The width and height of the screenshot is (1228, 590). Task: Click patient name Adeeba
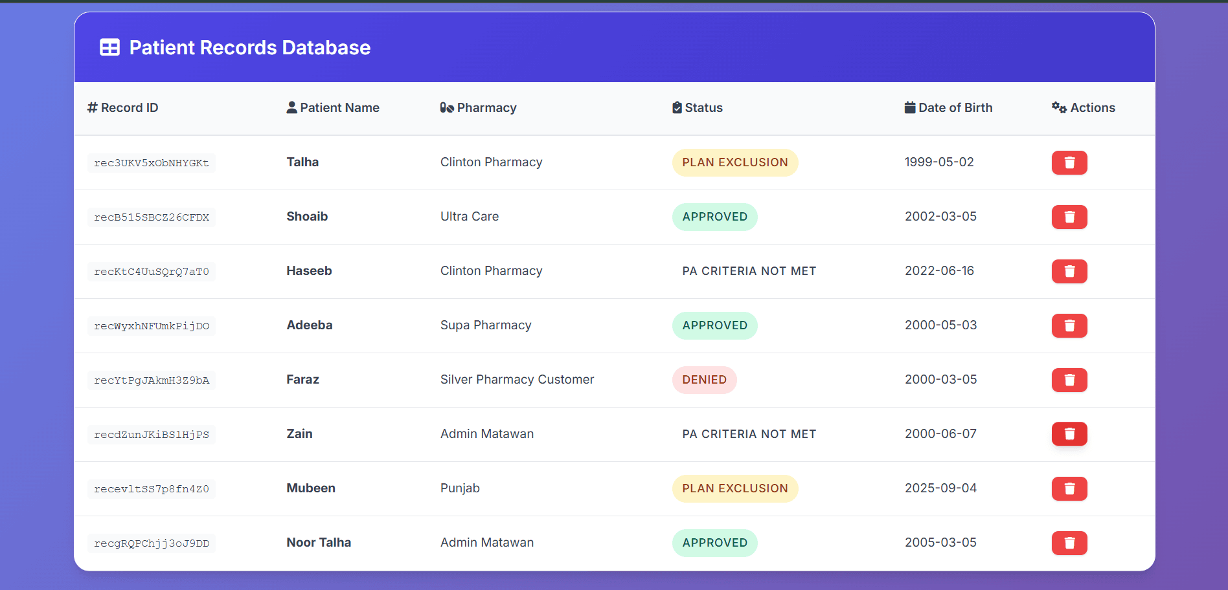click(x=310, y=325)
